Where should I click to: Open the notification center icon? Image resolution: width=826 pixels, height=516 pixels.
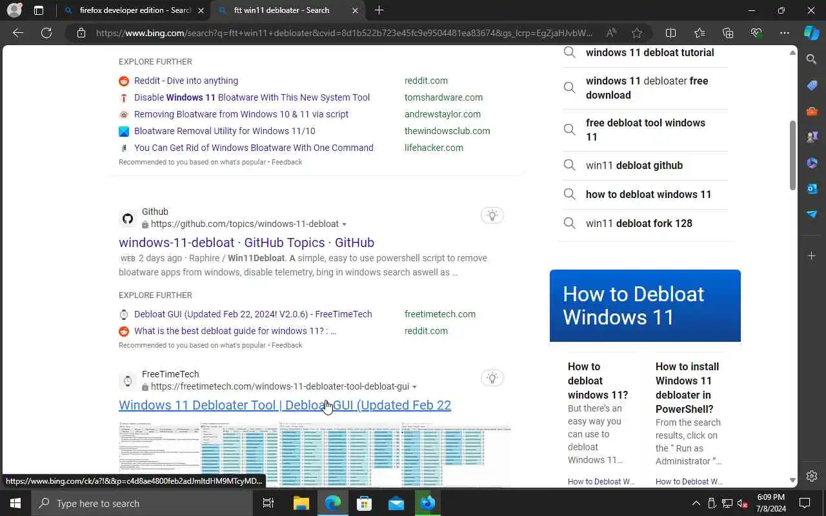click(x=805, y=503)
